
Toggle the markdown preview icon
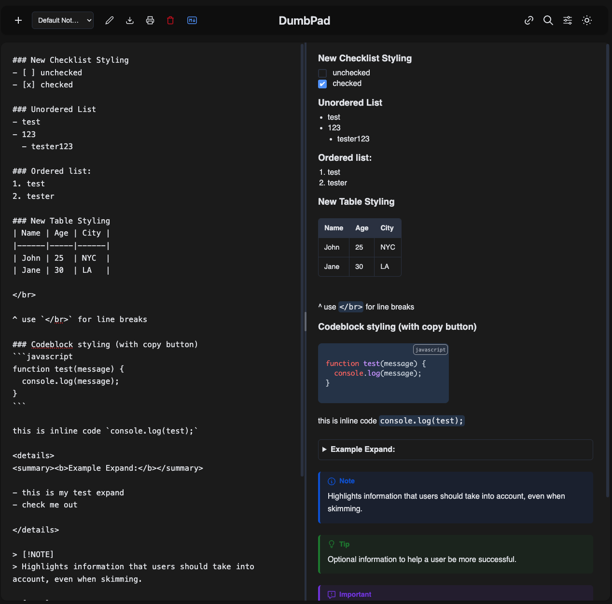click(x=192, y=20)
